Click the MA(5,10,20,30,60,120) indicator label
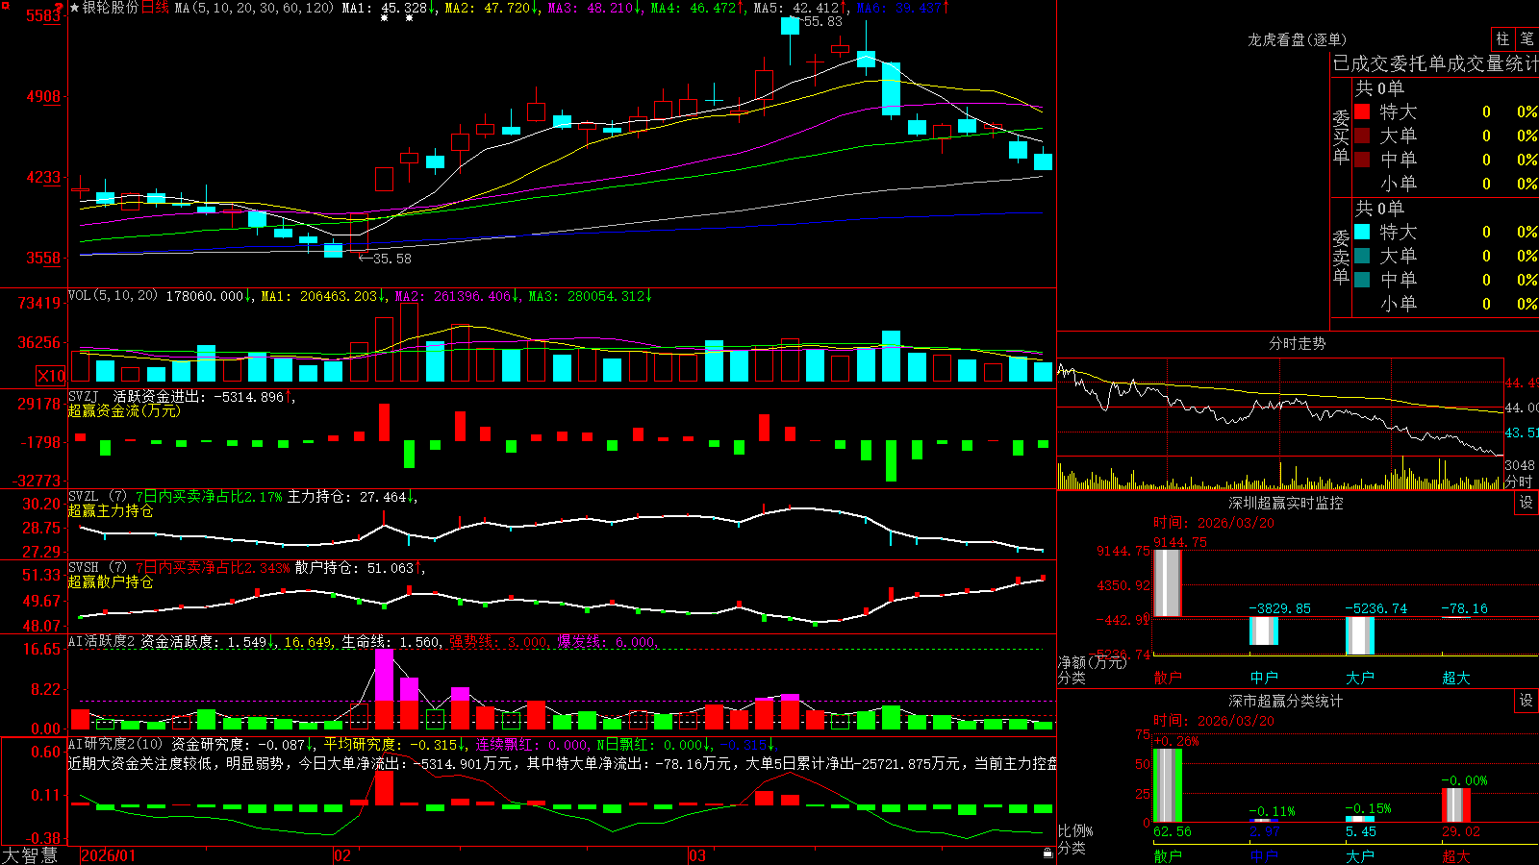The image size is (1539, 865). point(254,8)
